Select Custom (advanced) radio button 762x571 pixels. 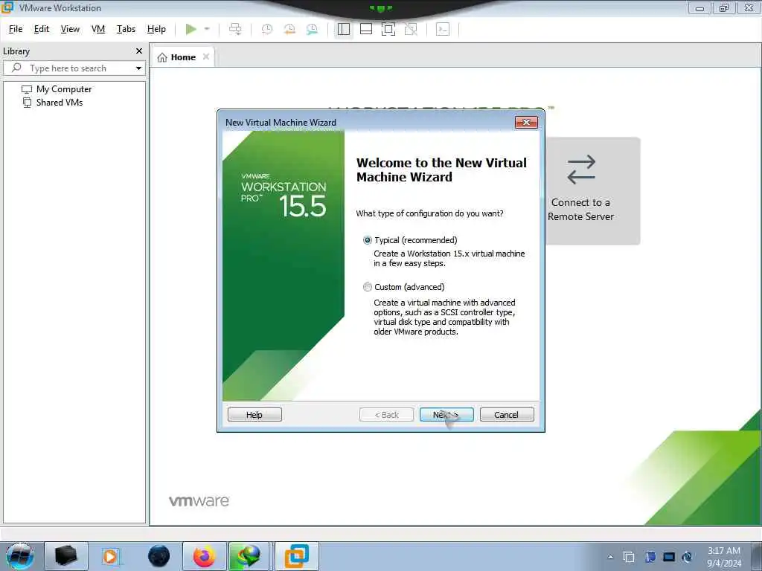pyautogui.click(x=368, y=287)
